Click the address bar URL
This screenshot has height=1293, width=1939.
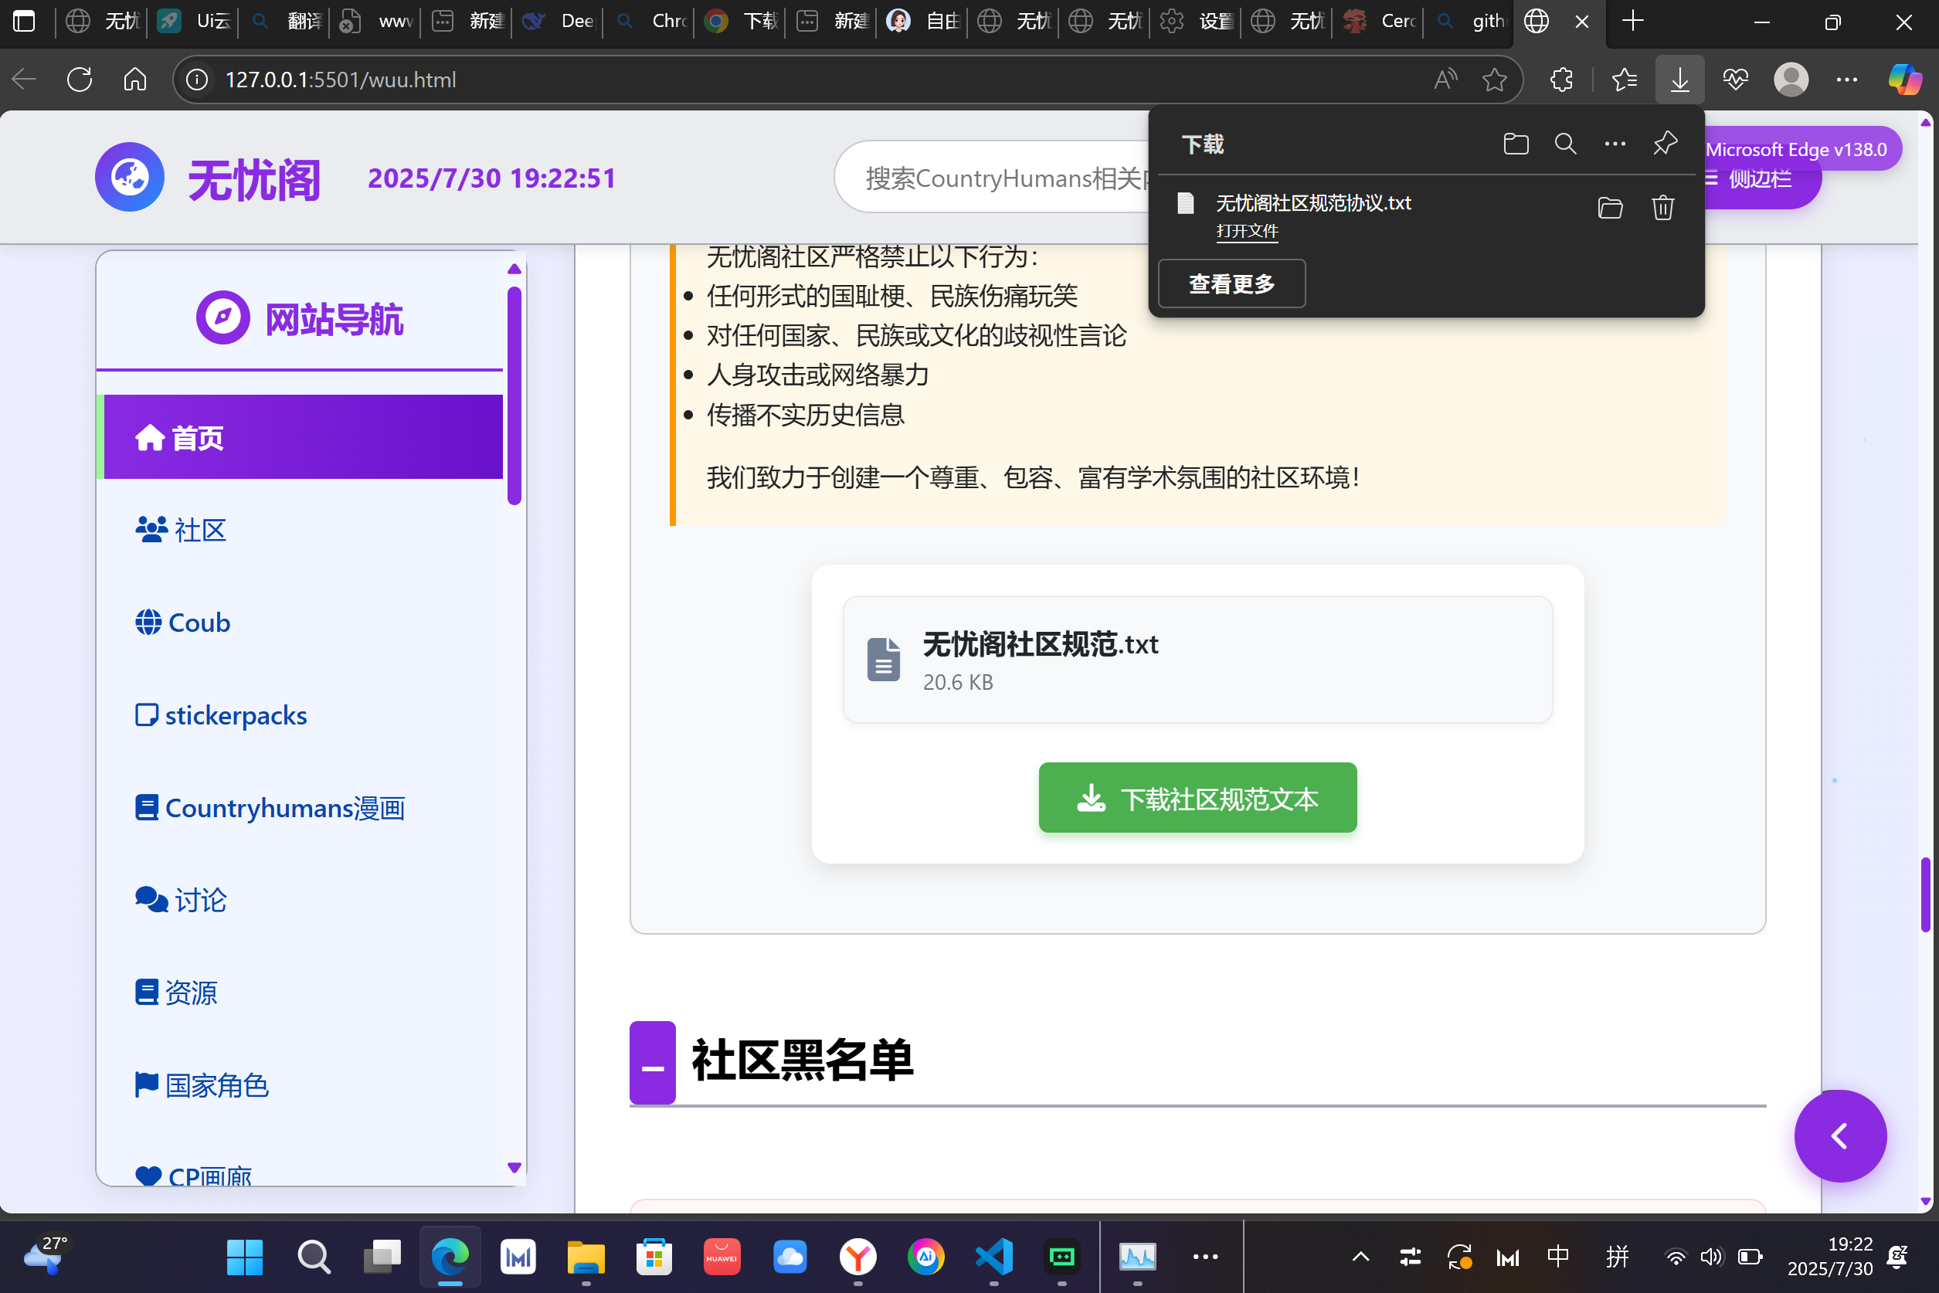[340, 80]
